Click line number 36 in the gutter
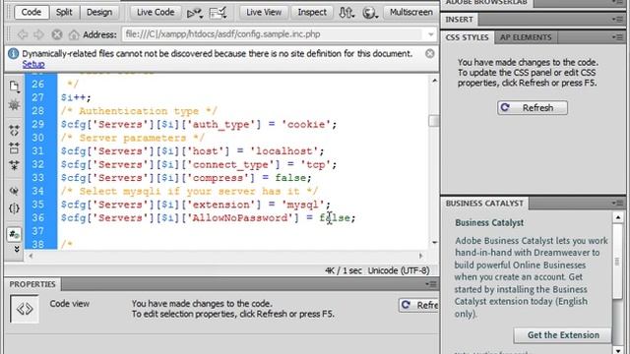This screenshot has height=354, width=630. pos(38,218)
